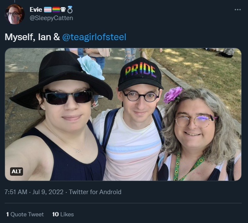Click the 7:51 AM Jul 9, 2022 timestamp
The image size is (248, 223).
click(34, 192)
